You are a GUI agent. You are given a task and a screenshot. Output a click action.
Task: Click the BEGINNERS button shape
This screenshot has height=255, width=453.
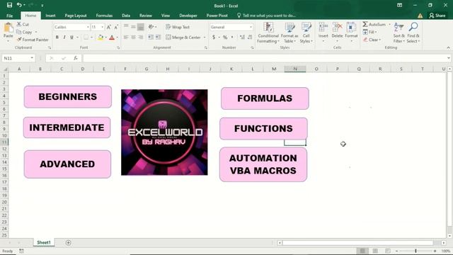pyautogui.click(x=68, y=97)
